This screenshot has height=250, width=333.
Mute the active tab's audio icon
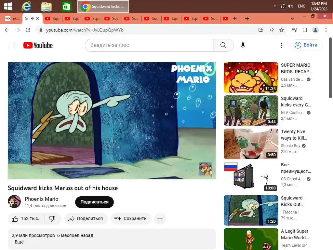(32, 19)
